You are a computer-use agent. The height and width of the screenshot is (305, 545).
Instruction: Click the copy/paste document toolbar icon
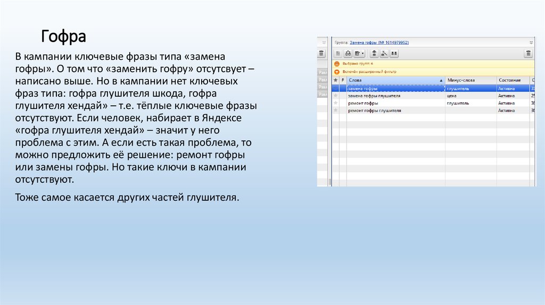[338, 54]
